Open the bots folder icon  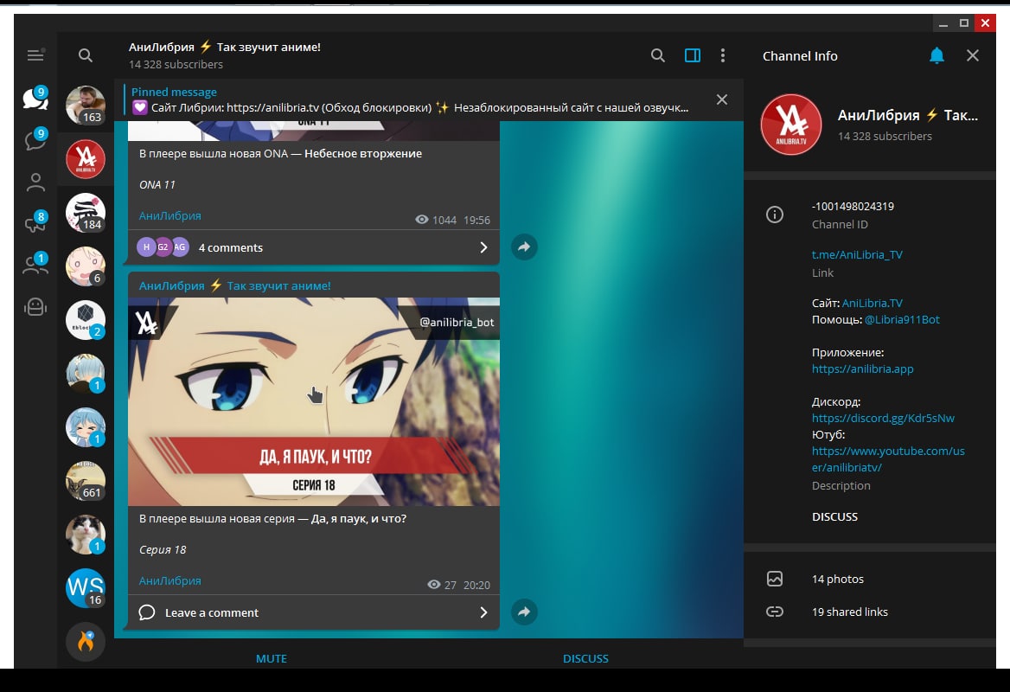tap(35, 307)
